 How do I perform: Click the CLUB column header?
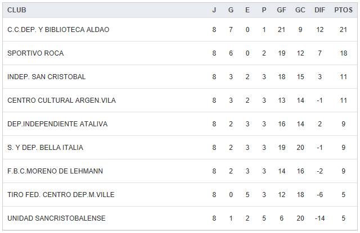pos(17,10)
